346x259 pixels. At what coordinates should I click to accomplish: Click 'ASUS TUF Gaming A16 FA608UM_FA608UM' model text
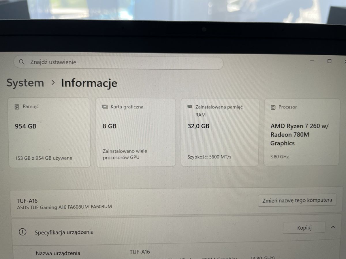64,207
